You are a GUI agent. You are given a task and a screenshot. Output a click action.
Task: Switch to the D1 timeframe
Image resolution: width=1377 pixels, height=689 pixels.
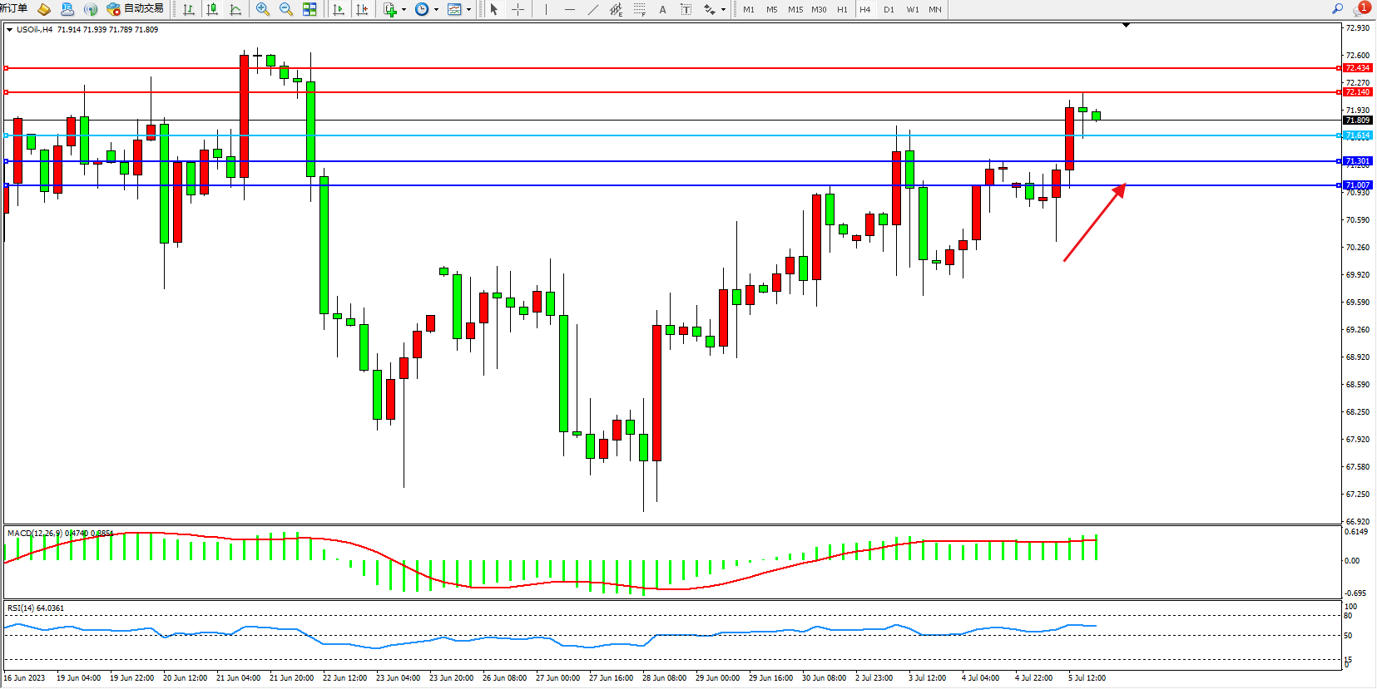coord(889,9)
